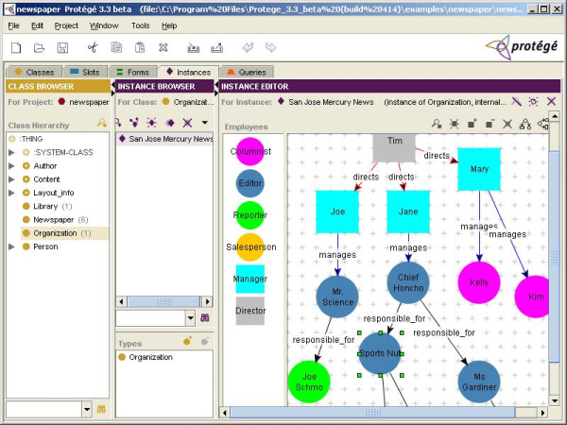The width and height of the screenshot is (567, 425).
Task: Select the Newspaper class in hierarchy
Action: pyautogui.click(x=53, y=219)
